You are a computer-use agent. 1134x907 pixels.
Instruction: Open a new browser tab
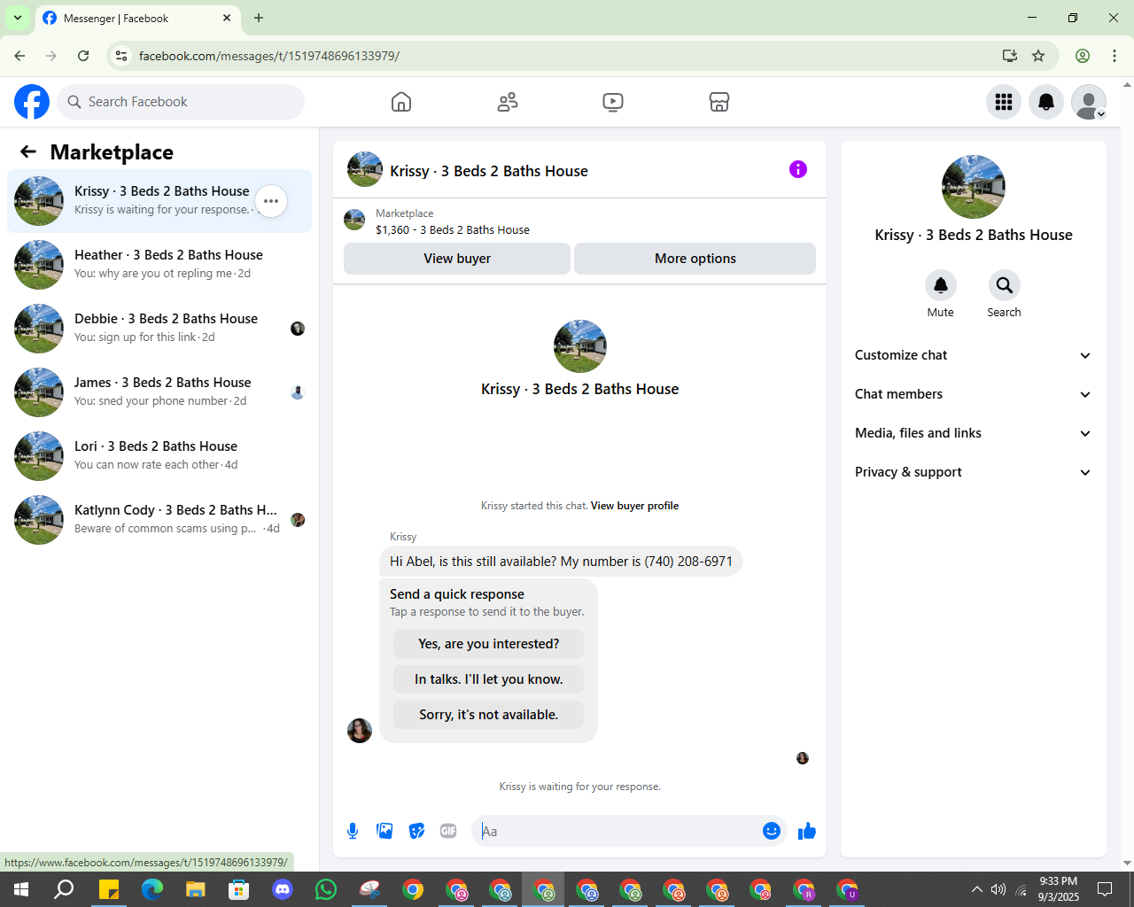tap(259, 18)
